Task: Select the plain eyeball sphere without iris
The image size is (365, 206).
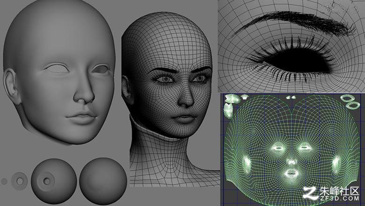Action: [x=103, y=181]
